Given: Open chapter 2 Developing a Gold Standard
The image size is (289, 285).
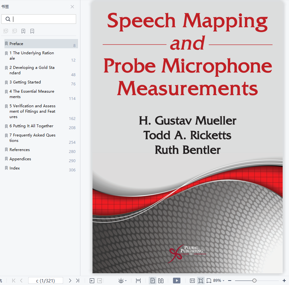Looking at the screenshot, I should pos(41,70).
